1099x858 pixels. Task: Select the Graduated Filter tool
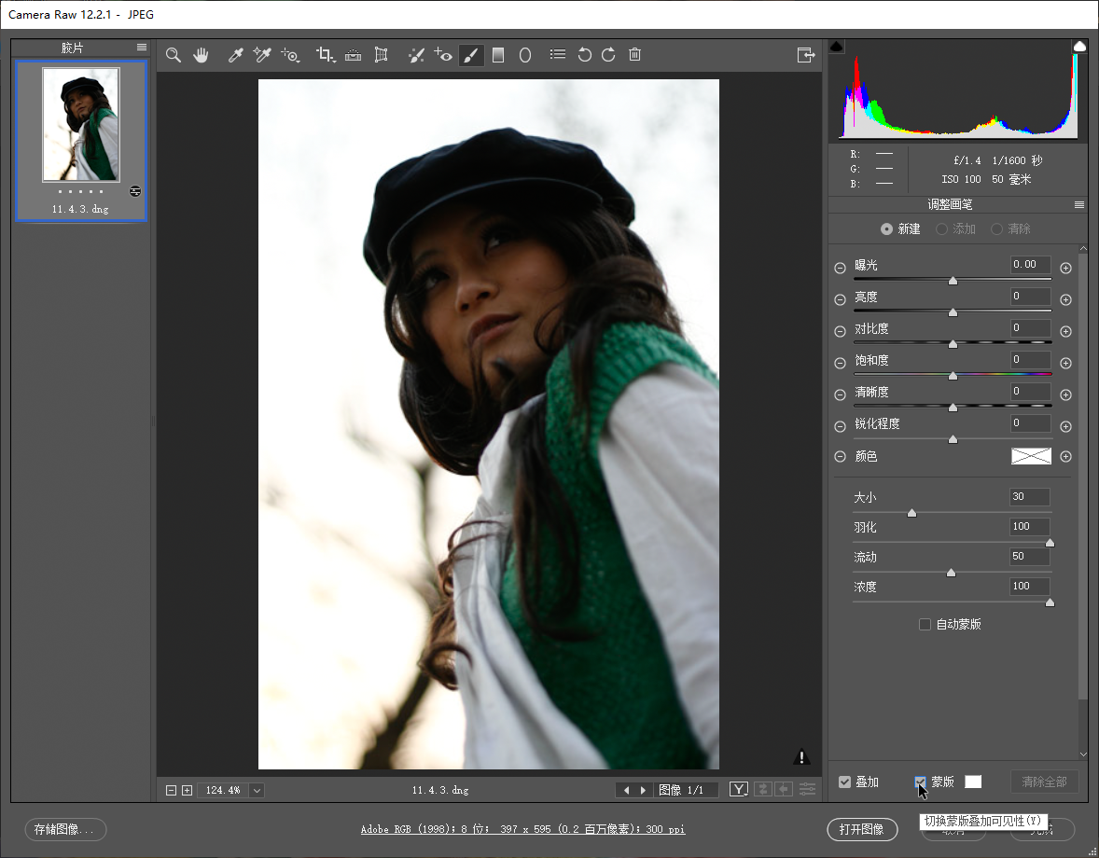[498, 56]
